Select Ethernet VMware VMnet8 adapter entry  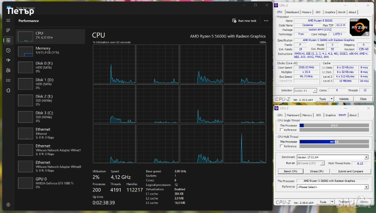(x=50, y=166)
